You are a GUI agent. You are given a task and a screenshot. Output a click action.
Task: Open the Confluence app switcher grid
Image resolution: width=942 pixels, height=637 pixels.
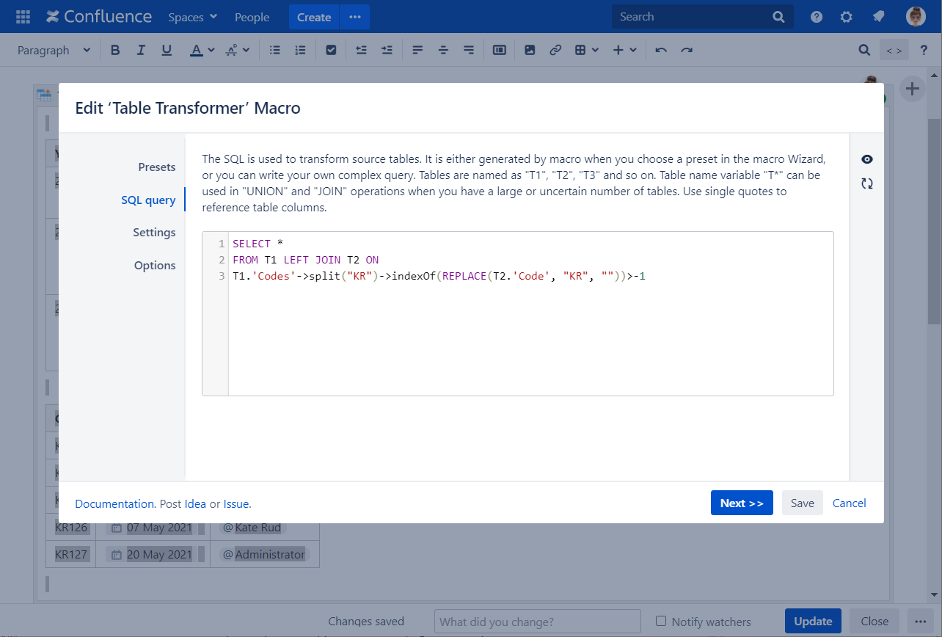pos(23,17)
